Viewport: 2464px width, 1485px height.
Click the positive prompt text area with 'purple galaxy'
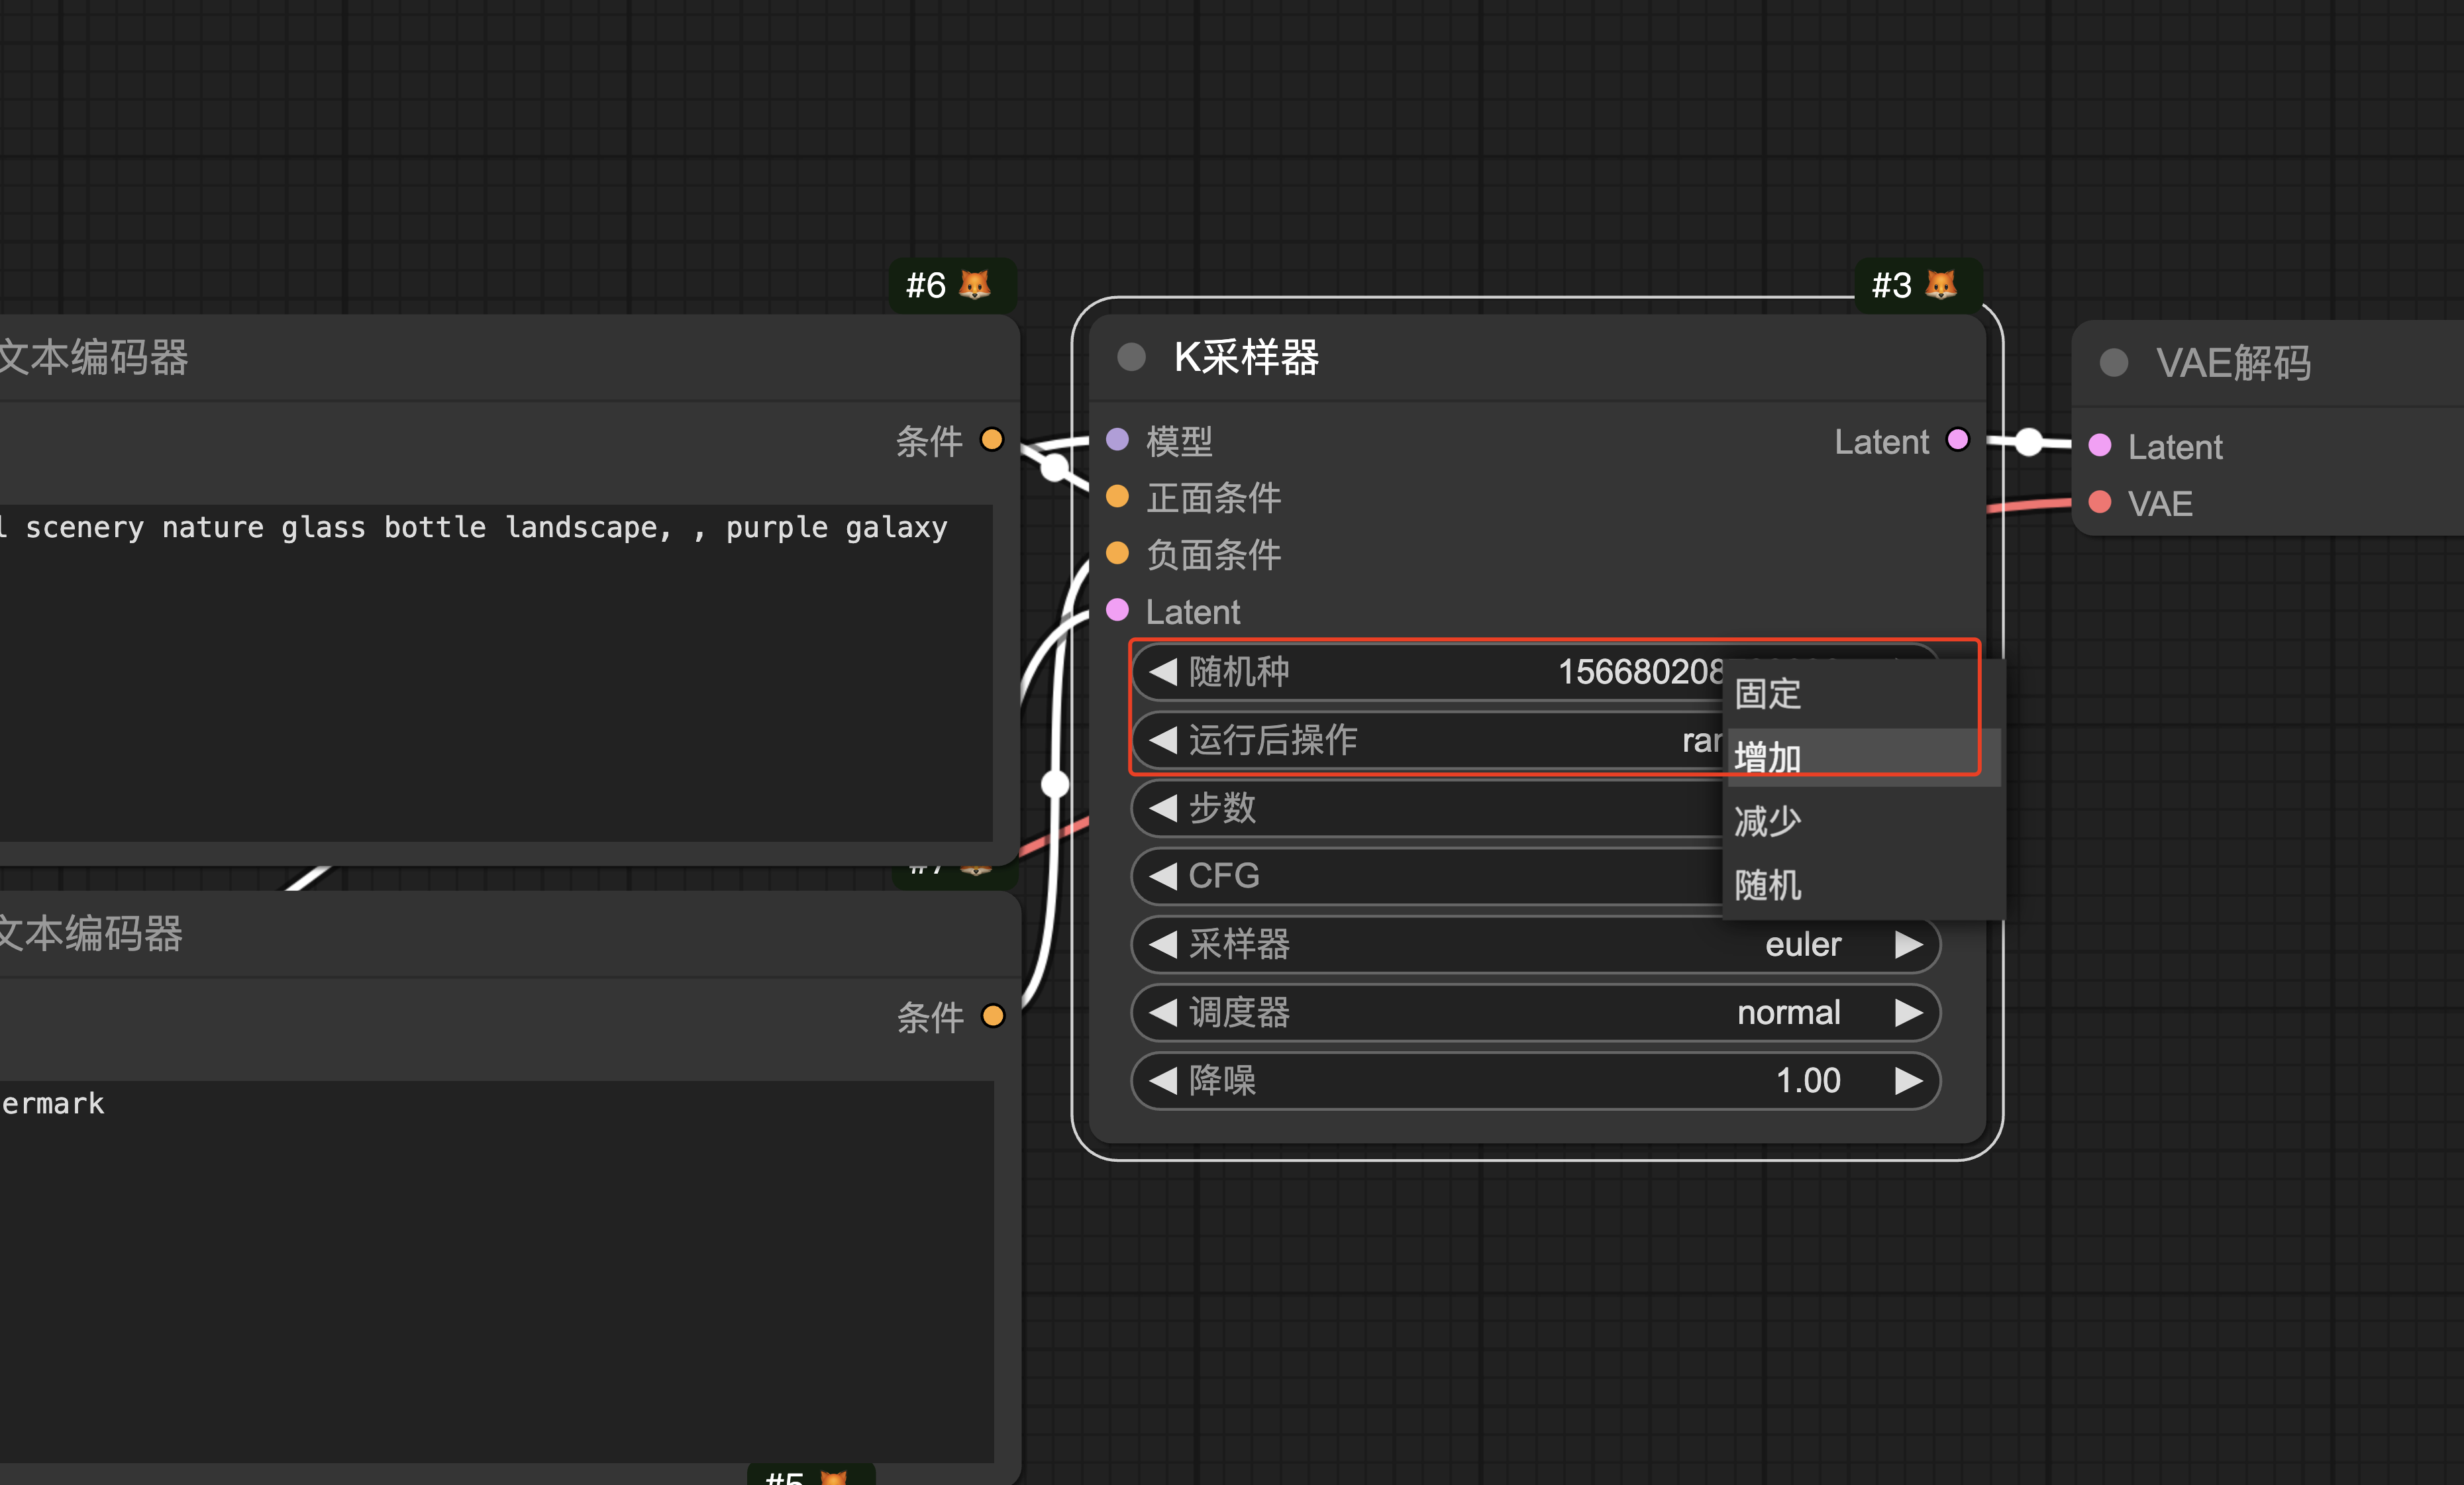click(496, 672)
